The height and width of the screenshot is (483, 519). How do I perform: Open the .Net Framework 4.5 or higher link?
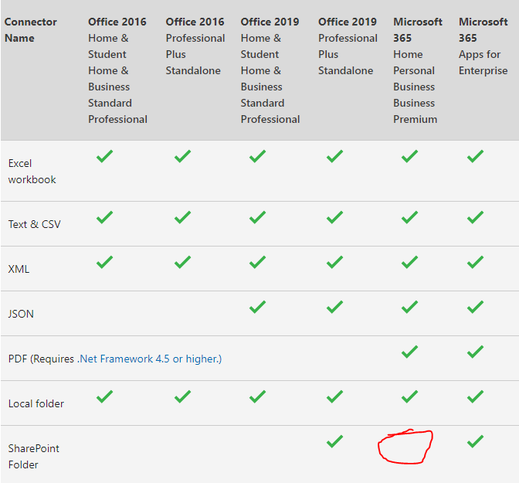click(x=149, y=359)
